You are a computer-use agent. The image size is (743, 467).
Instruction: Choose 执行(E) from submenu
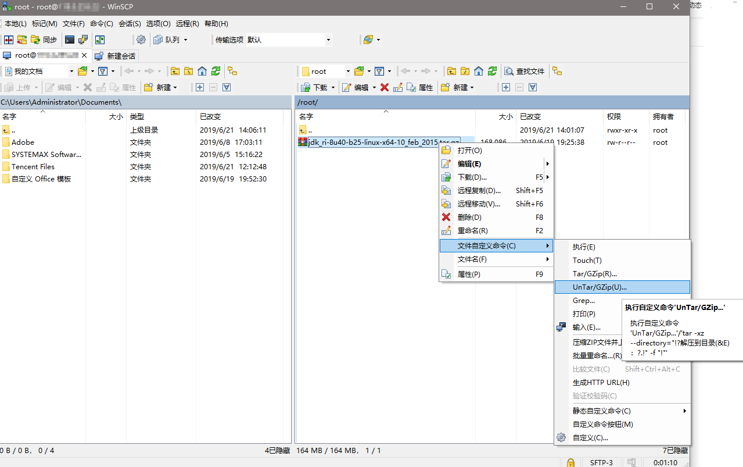click(x=622, y=247)
